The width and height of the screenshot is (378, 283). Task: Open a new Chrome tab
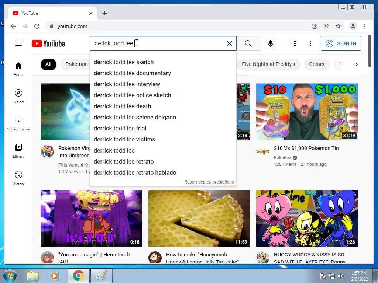coord(104,13)
